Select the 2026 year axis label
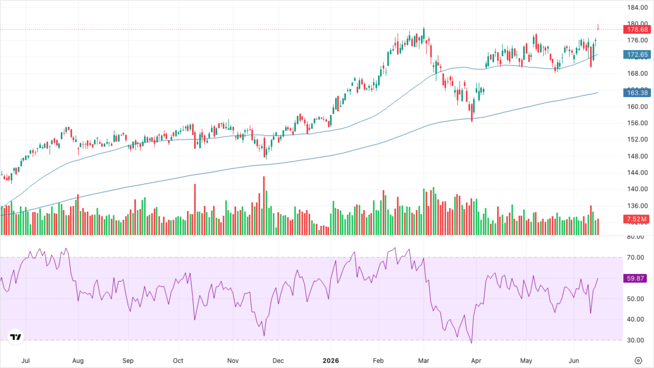 [331, 361]
